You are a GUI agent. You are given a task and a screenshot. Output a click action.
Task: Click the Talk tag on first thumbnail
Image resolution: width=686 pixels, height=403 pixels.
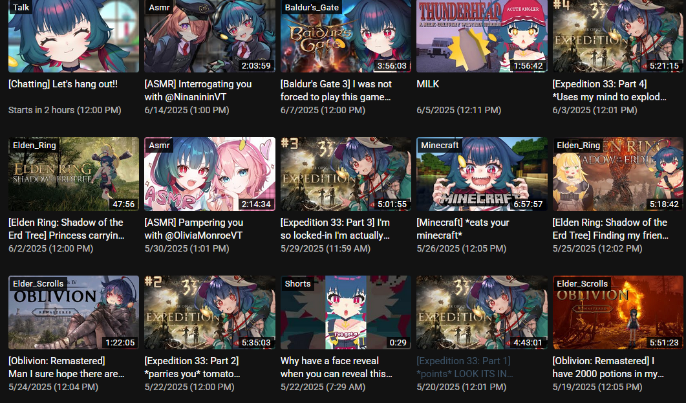(21, 7)
